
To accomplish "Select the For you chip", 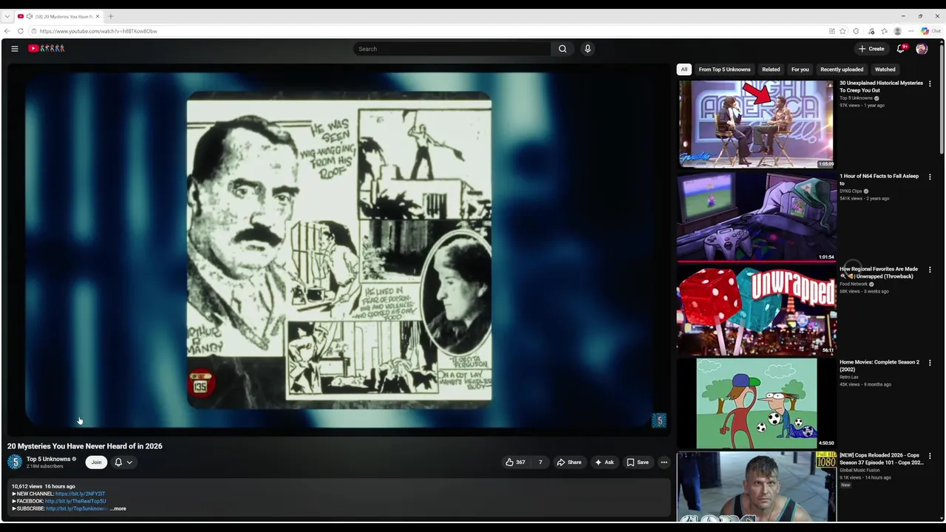I will tap(800, 69).
